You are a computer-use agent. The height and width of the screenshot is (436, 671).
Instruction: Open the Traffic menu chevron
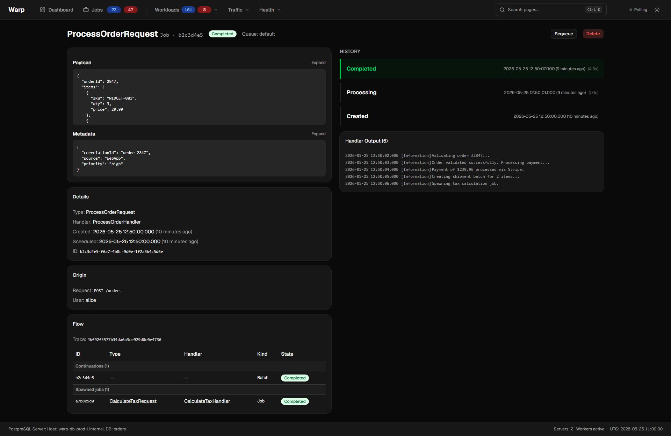coord(247,10)
